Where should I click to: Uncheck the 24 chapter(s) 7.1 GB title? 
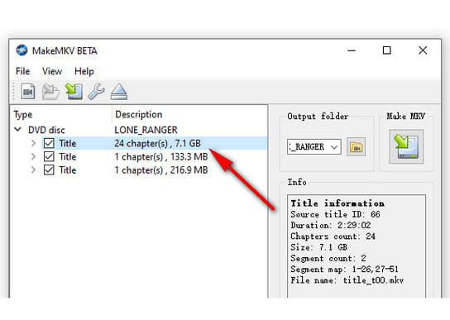click(49, 143)
